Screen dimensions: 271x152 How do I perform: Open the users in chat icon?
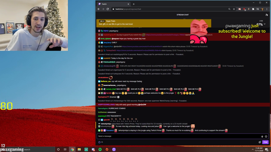point(267,15)
